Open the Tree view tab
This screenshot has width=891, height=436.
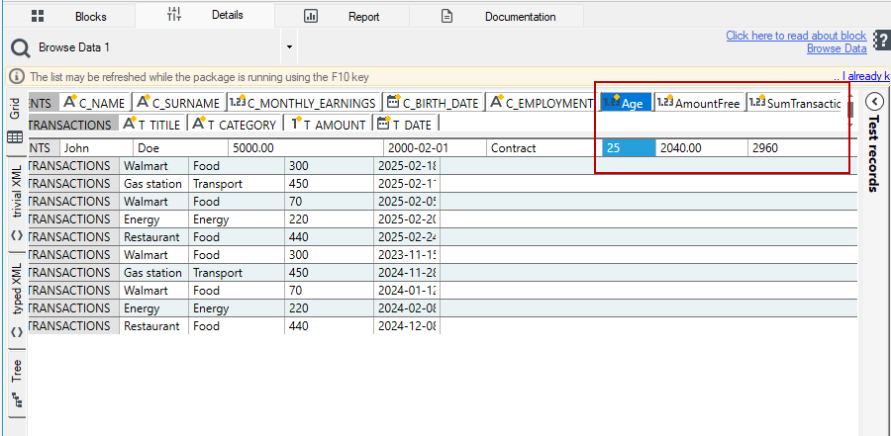click(x=15, y=384)
